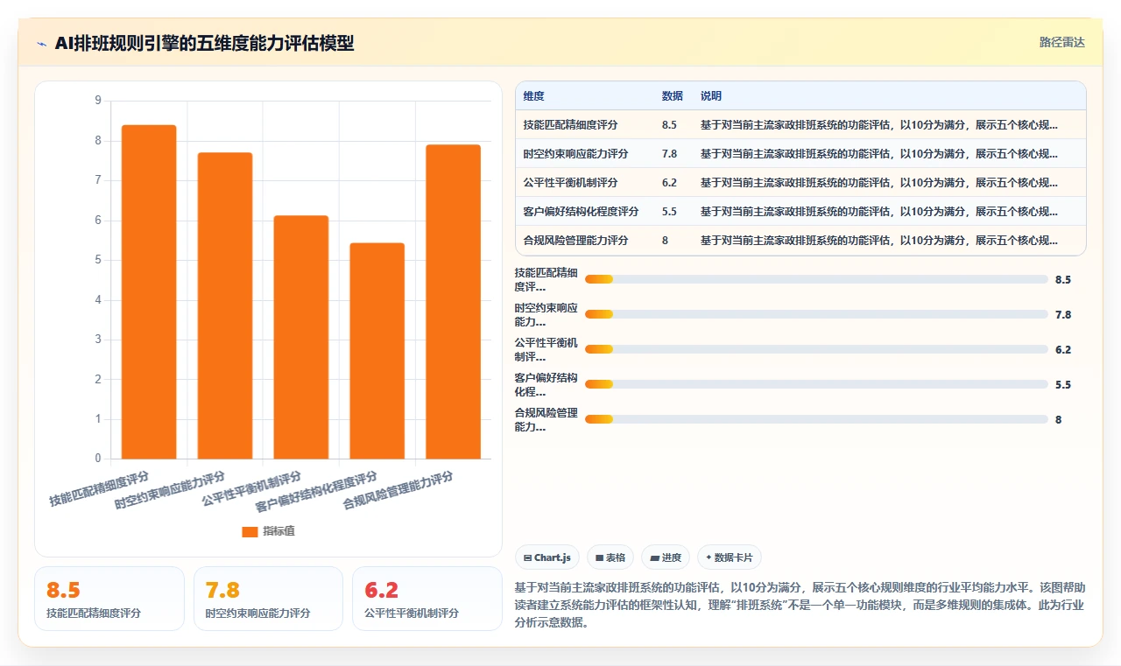Select the 数据卡片 chip
Image resolution: width=1121 pixels, height=666 pixels.
click(x=730, y=557)
